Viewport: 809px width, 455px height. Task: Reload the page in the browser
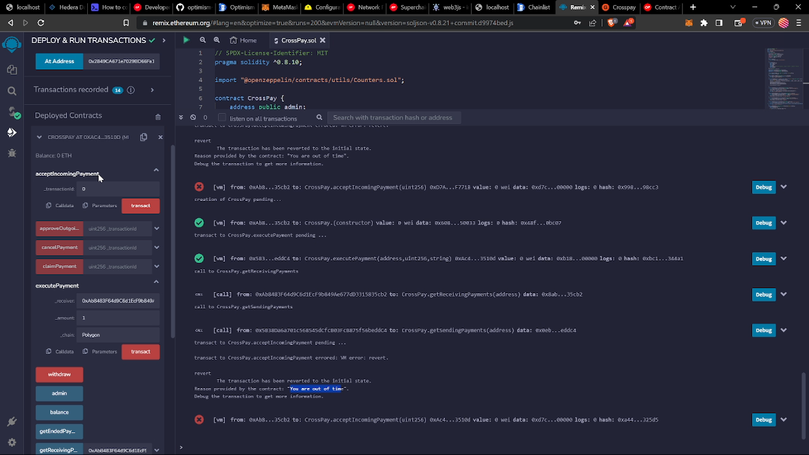(40, 23)
